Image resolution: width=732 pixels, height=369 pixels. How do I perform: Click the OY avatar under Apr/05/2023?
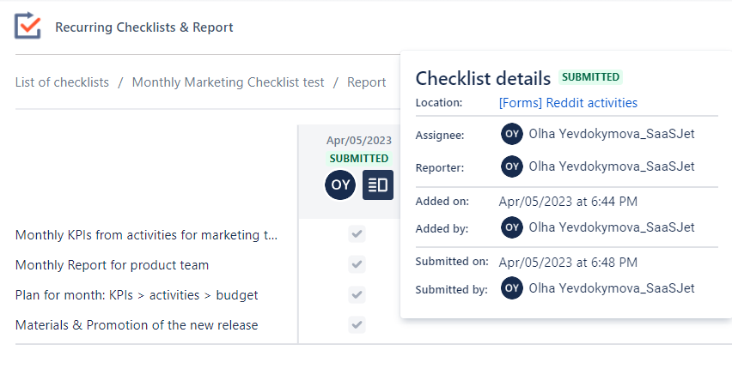[340, 184]
